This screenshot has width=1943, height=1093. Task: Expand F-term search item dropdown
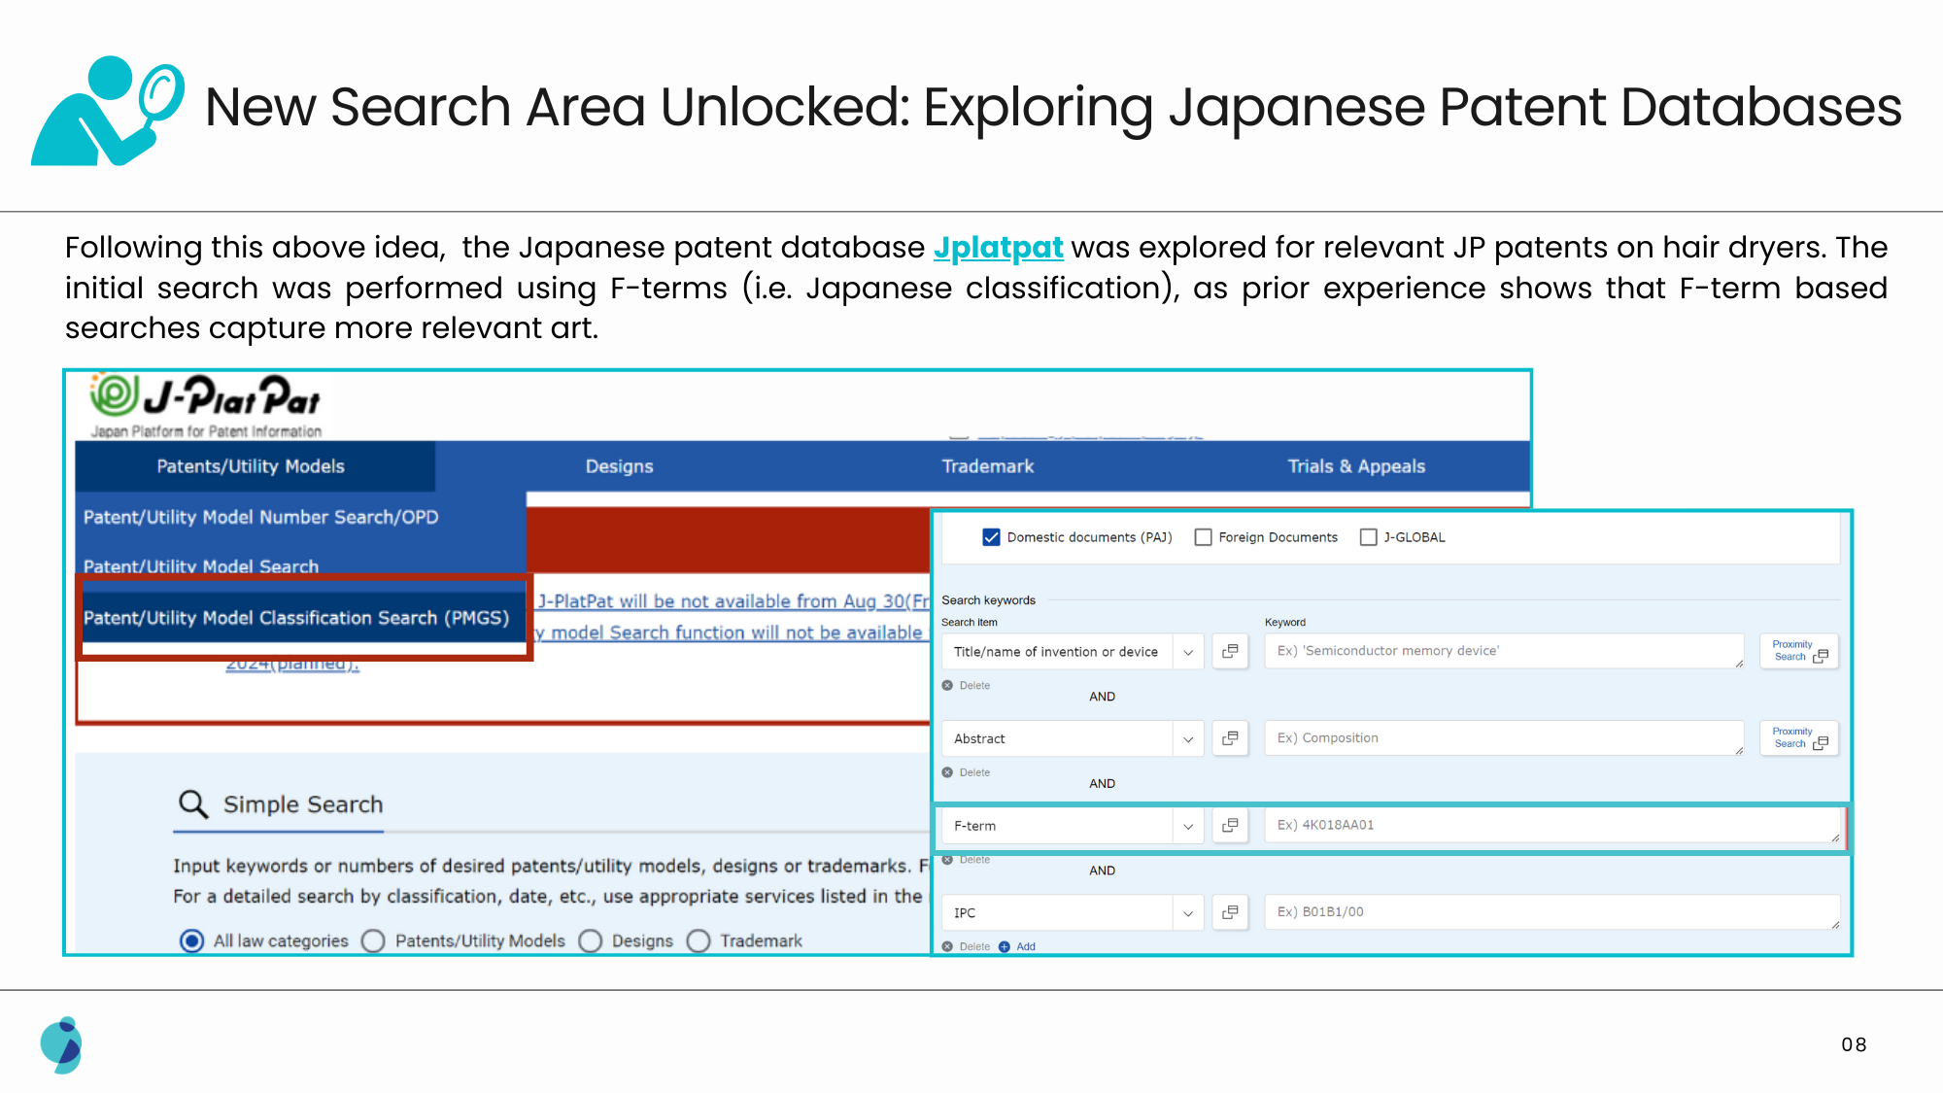click(1188, 827)
